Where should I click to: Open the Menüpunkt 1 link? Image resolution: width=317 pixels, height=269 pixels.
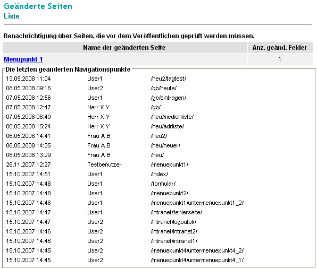click(23, 59)
